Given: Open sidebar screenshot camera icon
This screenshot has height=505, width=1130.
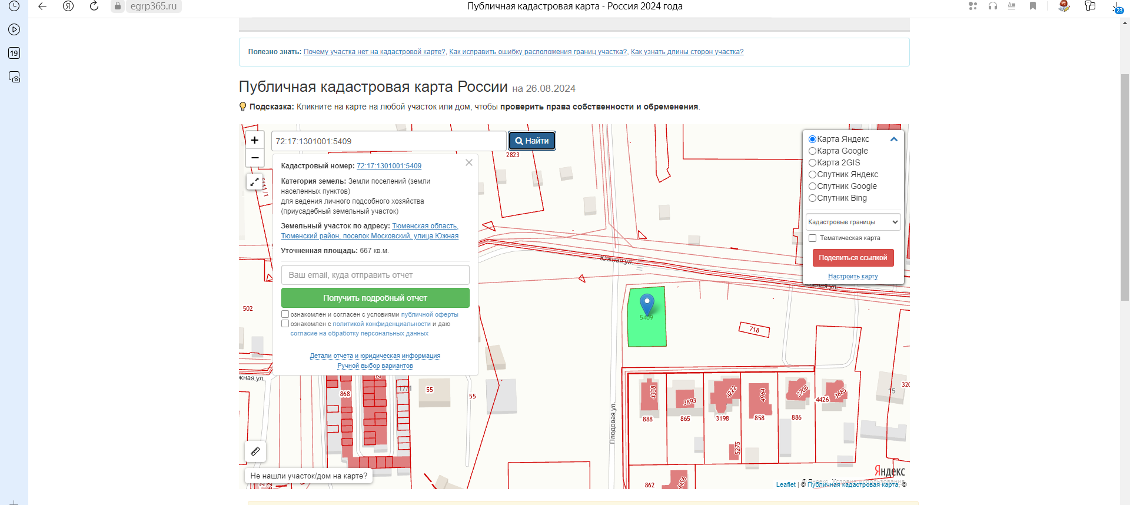Looking at the screenshot, I should coord(14,77).
